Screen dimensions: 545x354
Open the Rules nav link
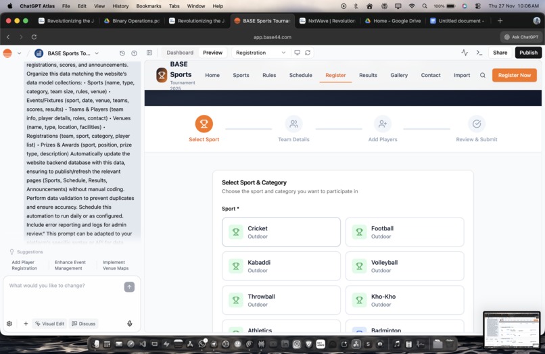click(269, 75)
